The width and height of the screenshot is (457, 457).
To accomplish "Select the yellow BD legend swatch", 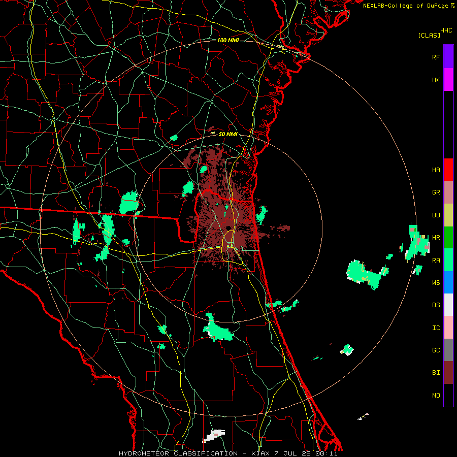I will 448,215.
